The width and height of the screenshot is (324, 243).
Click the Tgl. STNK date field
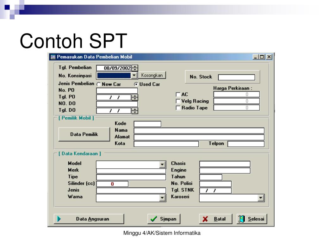click(x=215, y=190)
